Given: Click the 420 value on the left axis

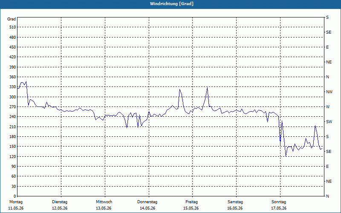Looking at the screenshot, I should [13, 57].
